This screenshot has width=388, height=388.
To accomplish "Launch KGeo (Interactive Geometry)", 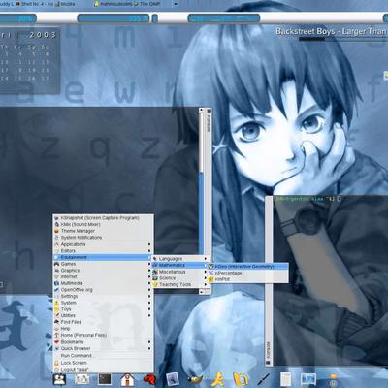I will pos(248,267).
